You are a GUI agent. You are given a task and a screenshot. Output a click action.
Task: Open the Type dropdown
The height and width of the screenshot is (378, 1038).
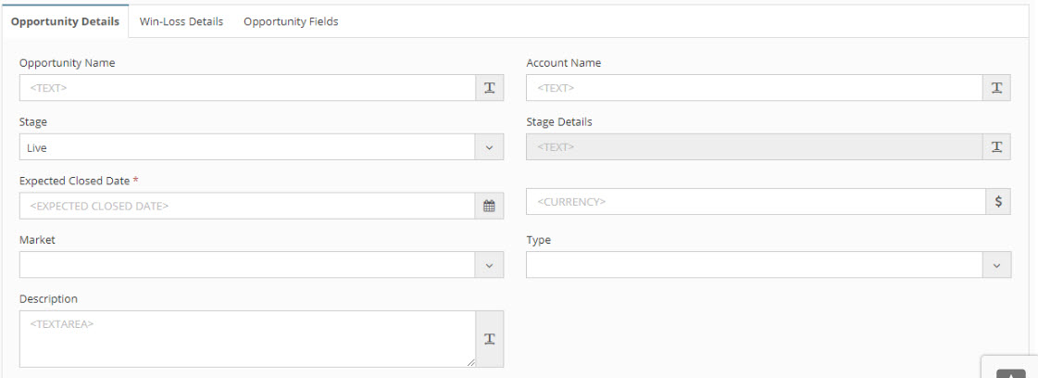tap(769, 265)
